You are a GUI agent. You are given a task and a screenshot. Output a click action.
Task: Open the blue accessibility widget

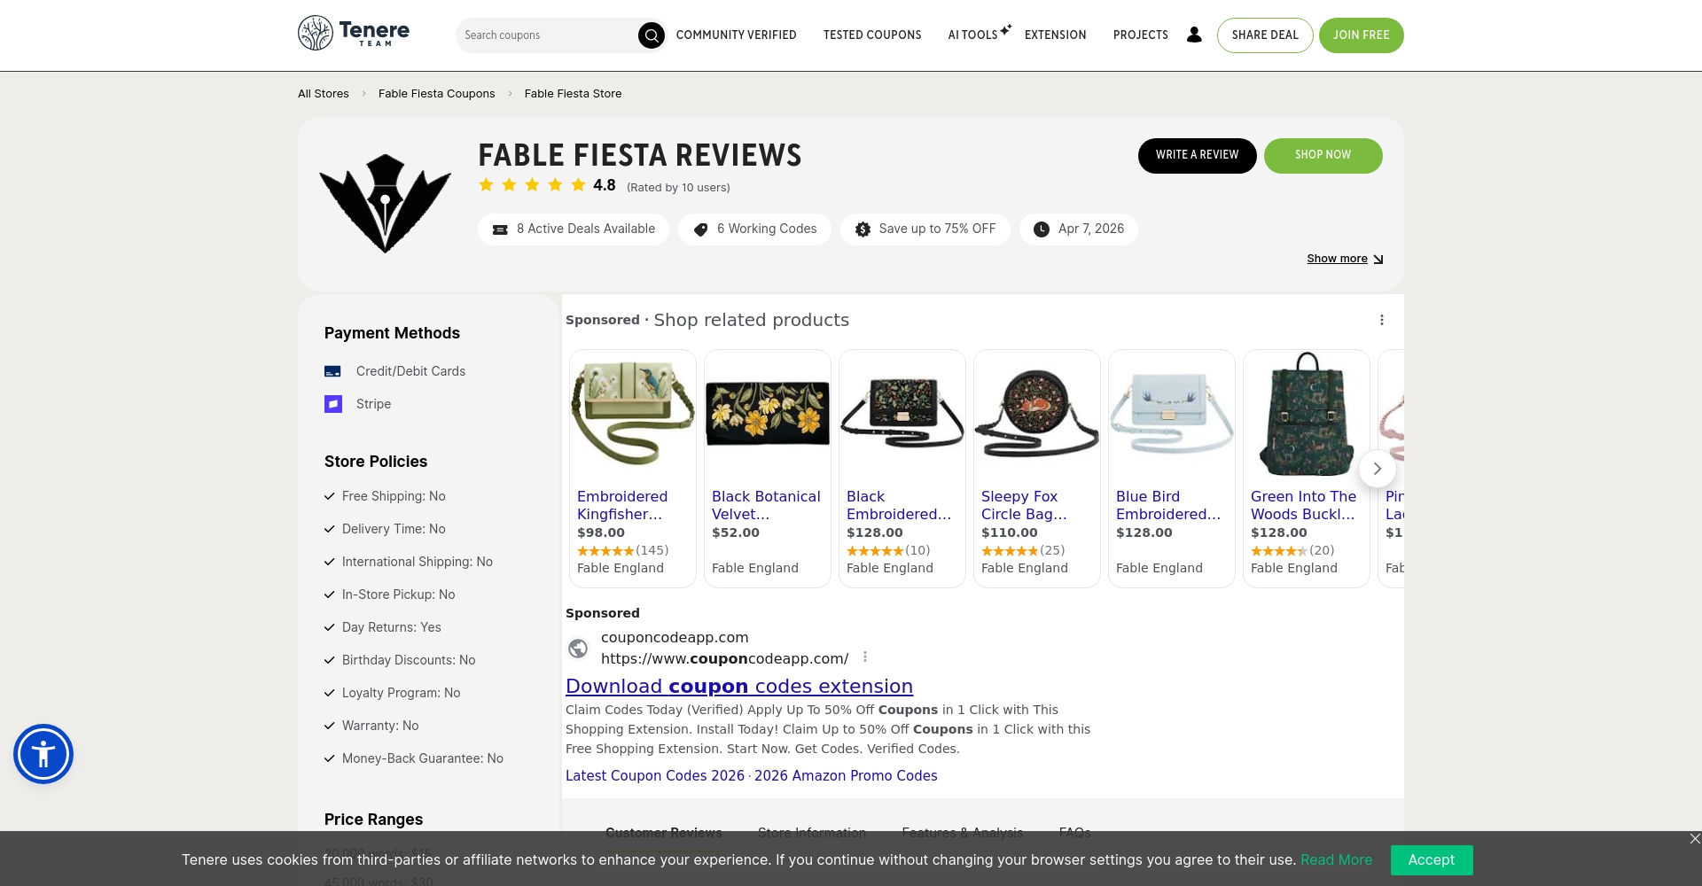(x=43, y=754)
